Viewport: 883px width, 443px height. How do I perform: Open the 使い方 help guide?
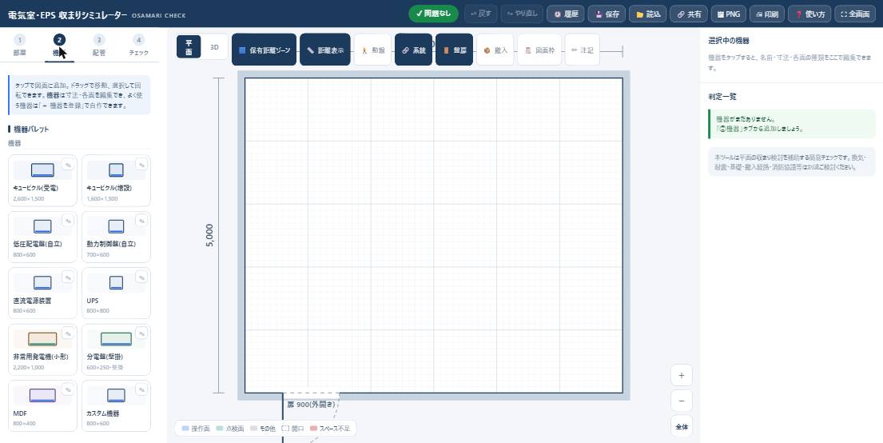(x=809, y=14)
